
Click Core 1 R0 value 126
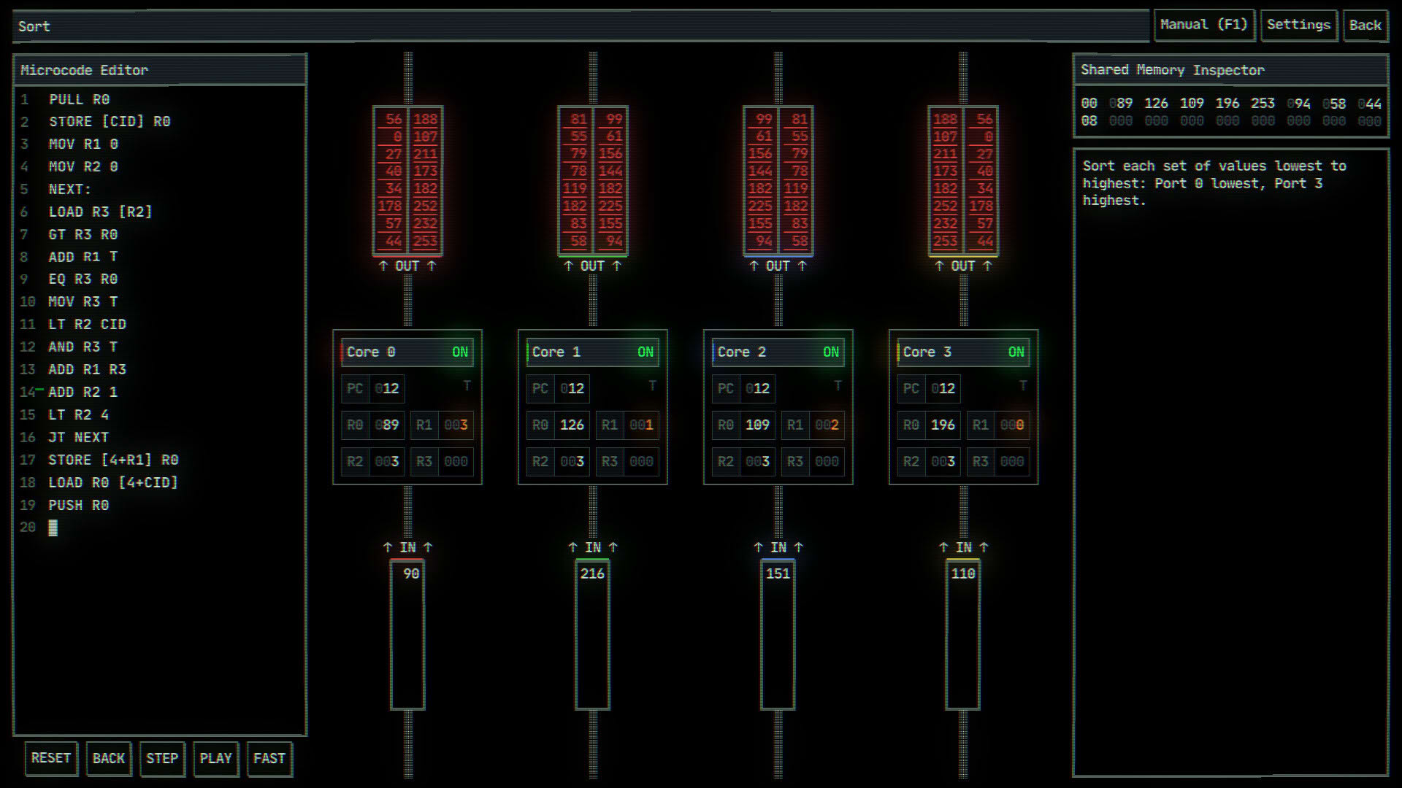pyautogui.click(x=572, y=425)
